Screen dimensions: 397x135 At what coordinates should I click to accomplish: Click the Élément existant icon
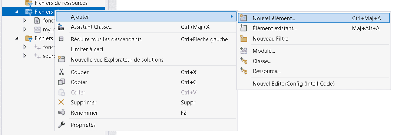point(243,28)
